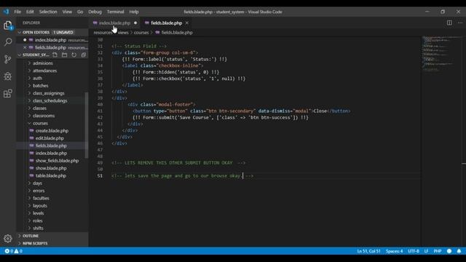466x262 pixels.
Task: Open the Extensions view
Action: click(x=8, y=93)
